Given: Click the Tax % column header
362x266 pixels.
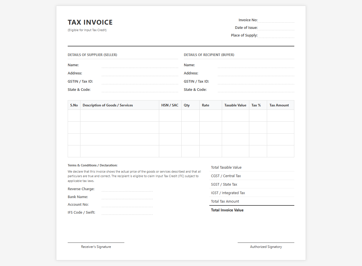Looking at the screenshot, I should pos(258,105).
